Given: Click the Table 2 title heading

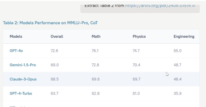Looking at the screenshot, I should 50,23.
